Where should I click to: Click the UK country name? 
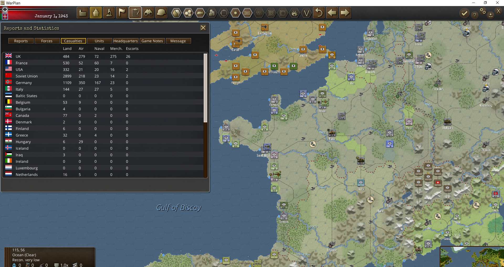[18, 56]
